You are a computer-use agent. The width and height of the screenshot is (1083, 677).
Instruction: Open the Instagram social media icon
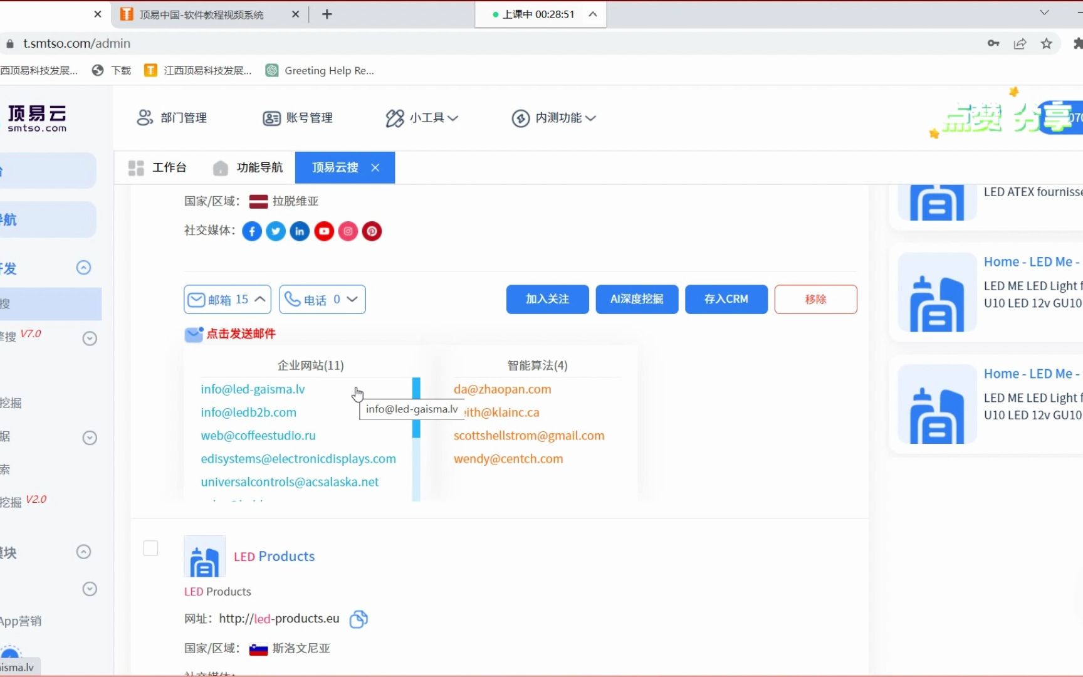click(x=348, y=231)
